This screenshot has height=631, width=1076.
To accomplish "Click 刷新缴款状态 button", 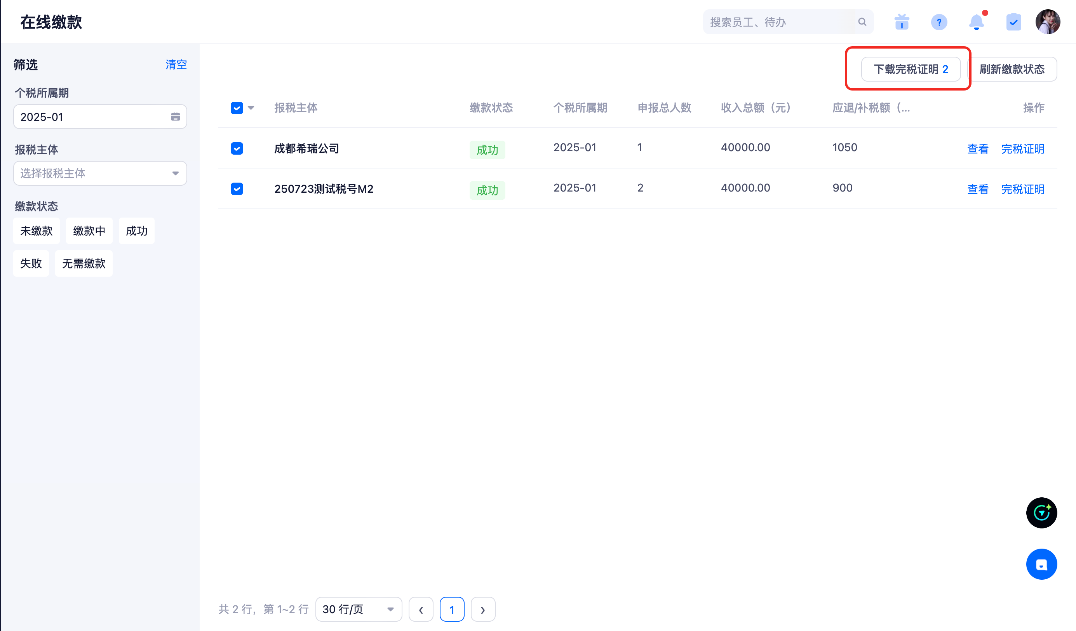I will (1012, 69).
